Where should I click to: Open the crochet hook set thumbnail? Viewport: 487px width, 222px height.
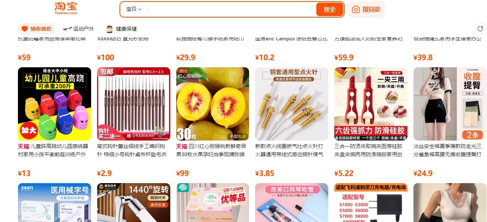coord(134,104)
